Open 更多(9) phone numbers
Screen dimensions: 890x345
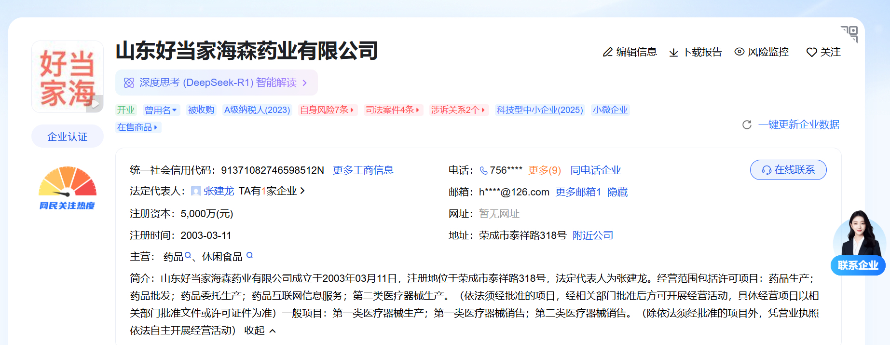coord(545,170)
